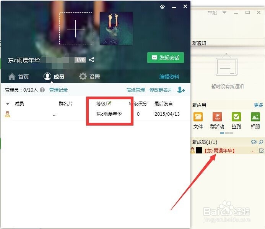Open 管理记录 link

click(x=59, y=90)
